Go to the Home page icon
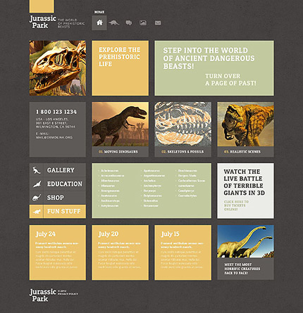Screen dimensions: 303x313 pyautogui.click(x=99, y=23)
